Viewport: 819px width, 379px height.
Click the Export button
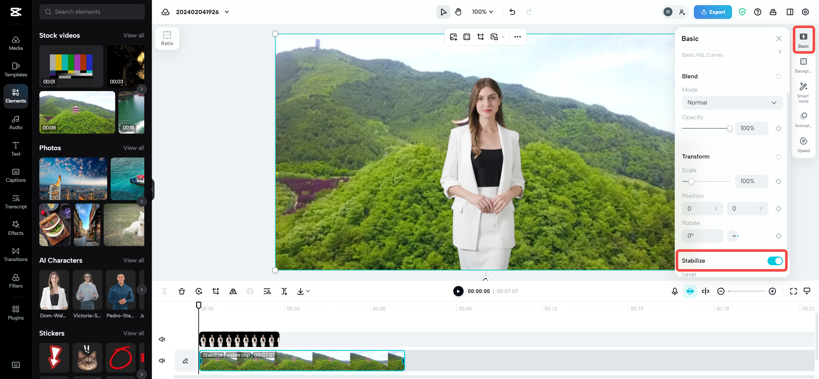(x=712, y=12)
